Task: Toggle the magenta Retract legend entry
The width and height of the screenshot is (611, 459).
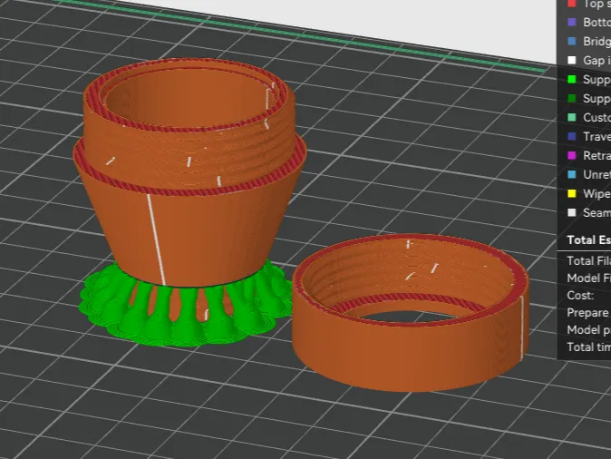Action: pyautogui.click(x=588, y=156)
